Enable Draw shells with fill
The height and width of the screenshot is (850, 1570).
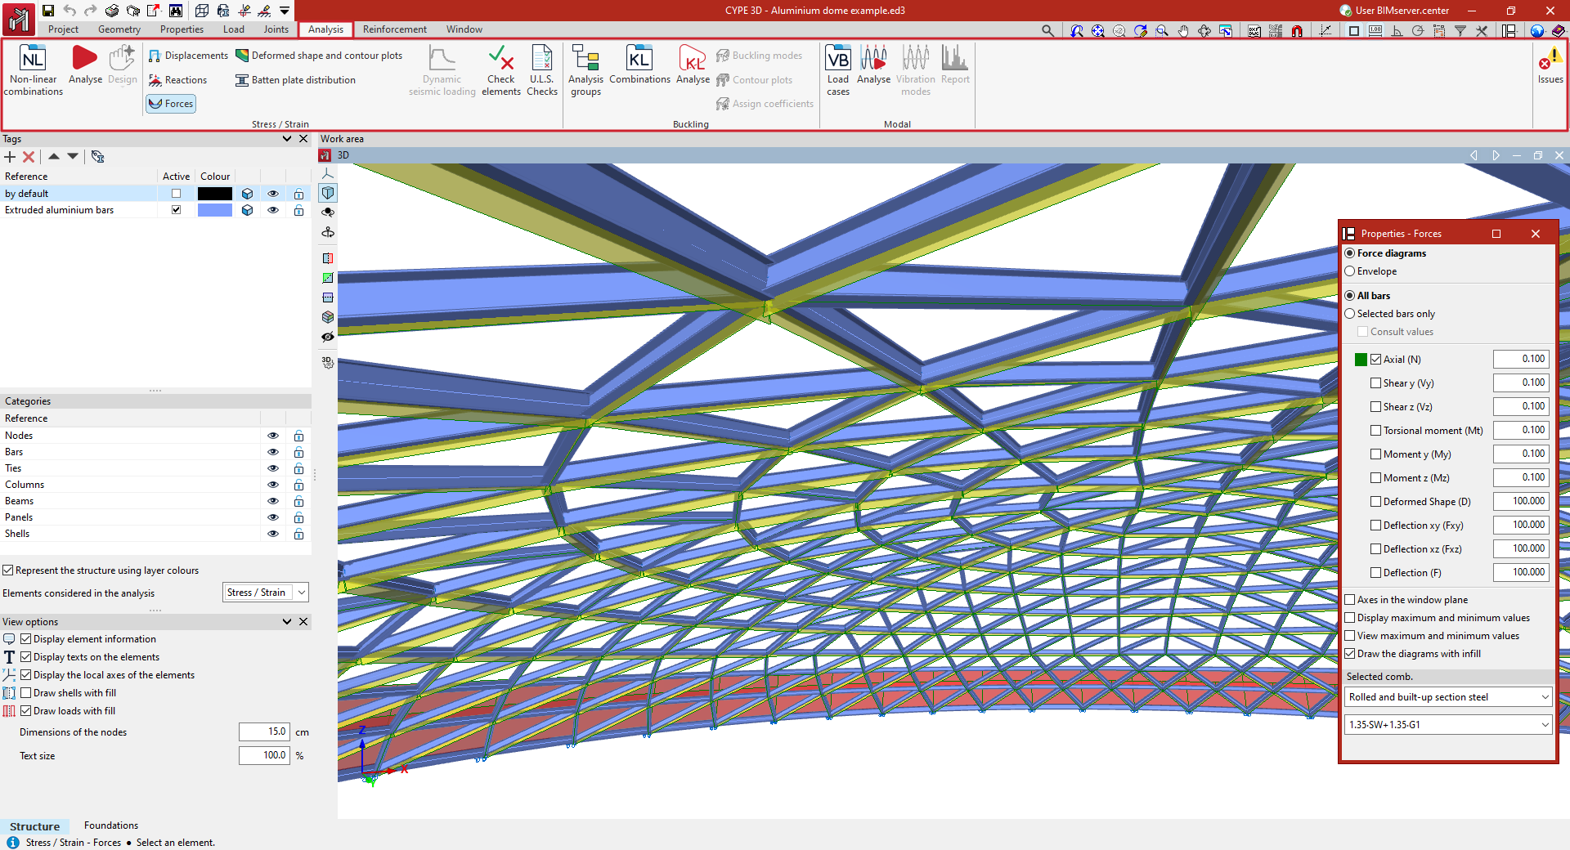[x=26, y=693]
